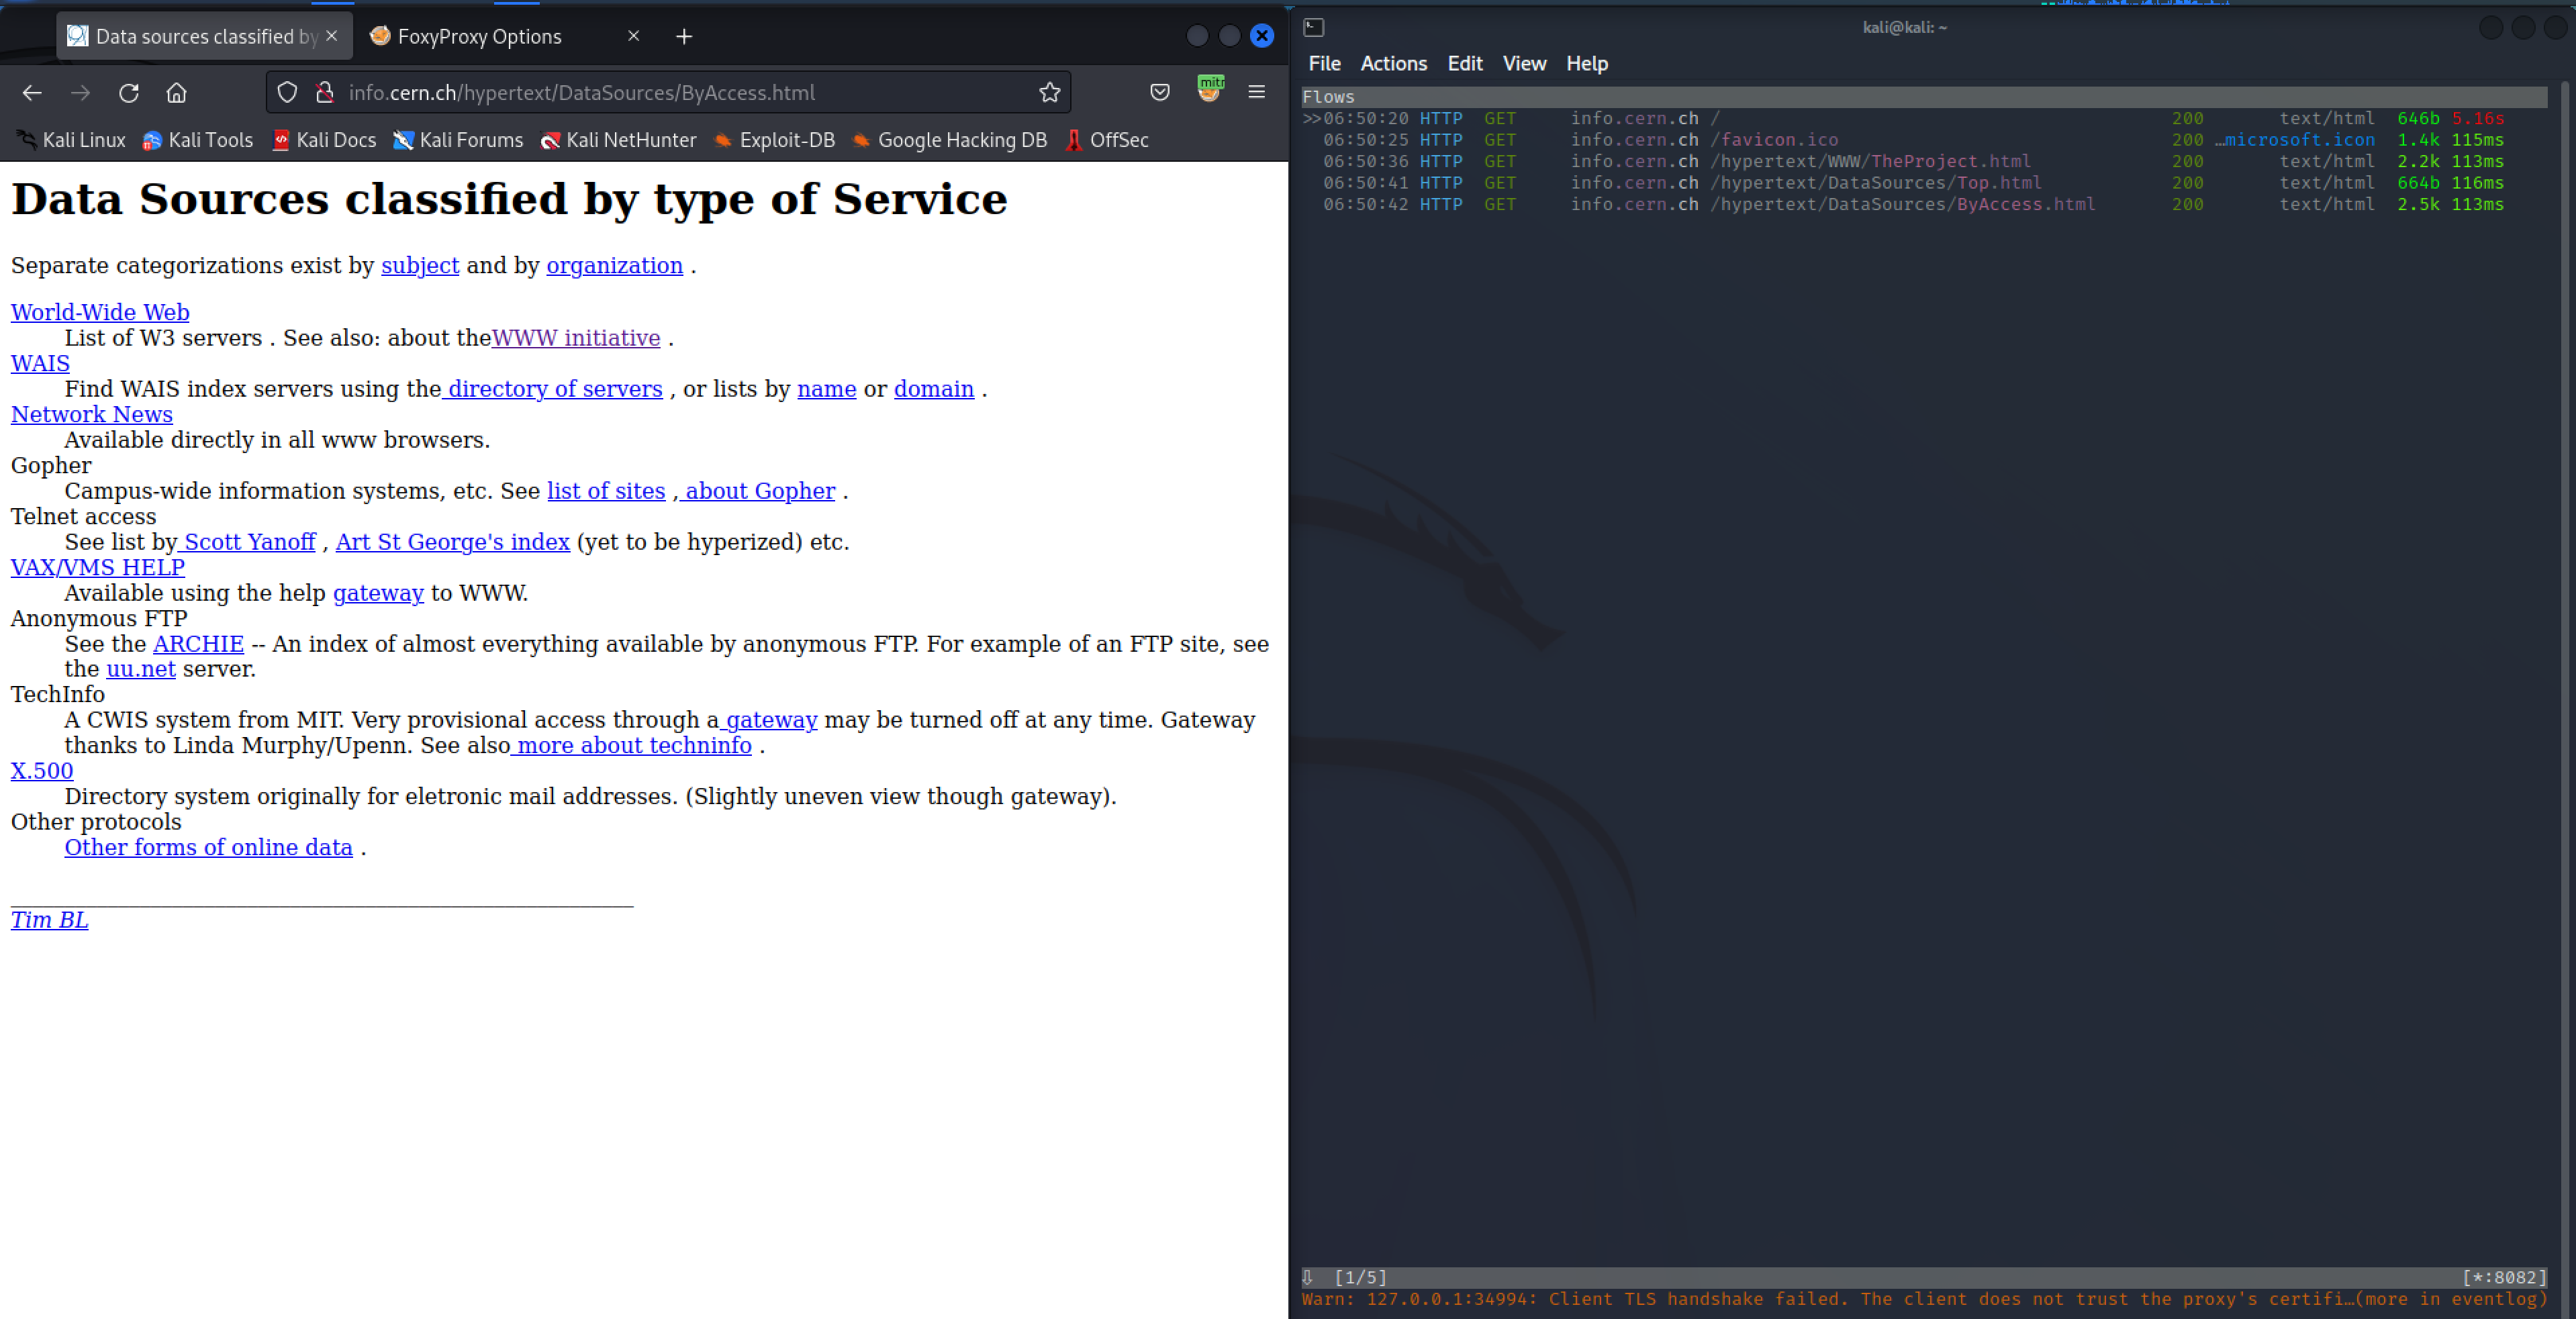
Task: Close the Data sources classified tab
Action: pos(332,37)
